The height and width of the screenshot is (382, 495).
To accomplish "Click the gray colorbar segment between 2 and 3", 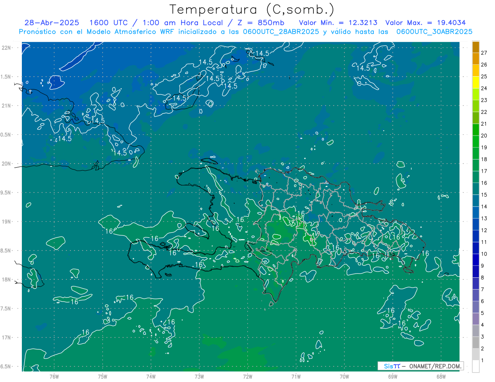I will pyautogui.click(x=476, y=342).
